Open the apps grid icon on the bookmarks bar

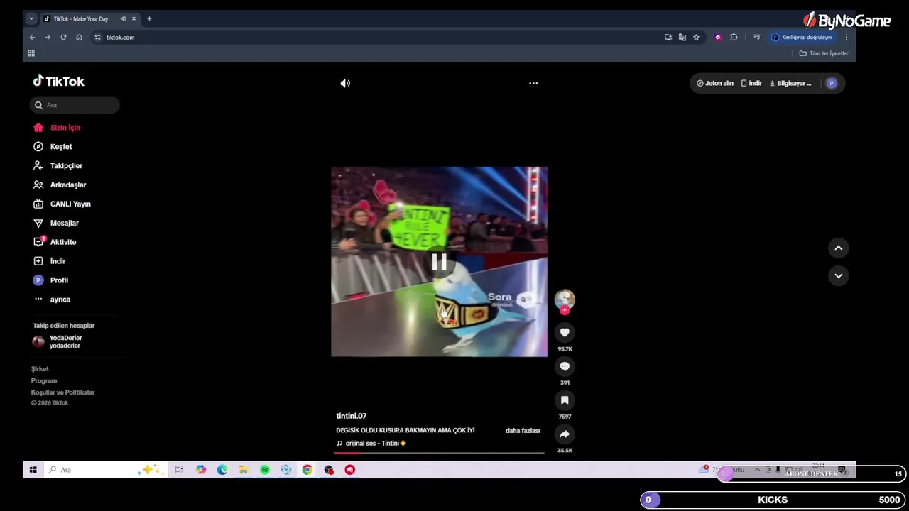(31, 53)
